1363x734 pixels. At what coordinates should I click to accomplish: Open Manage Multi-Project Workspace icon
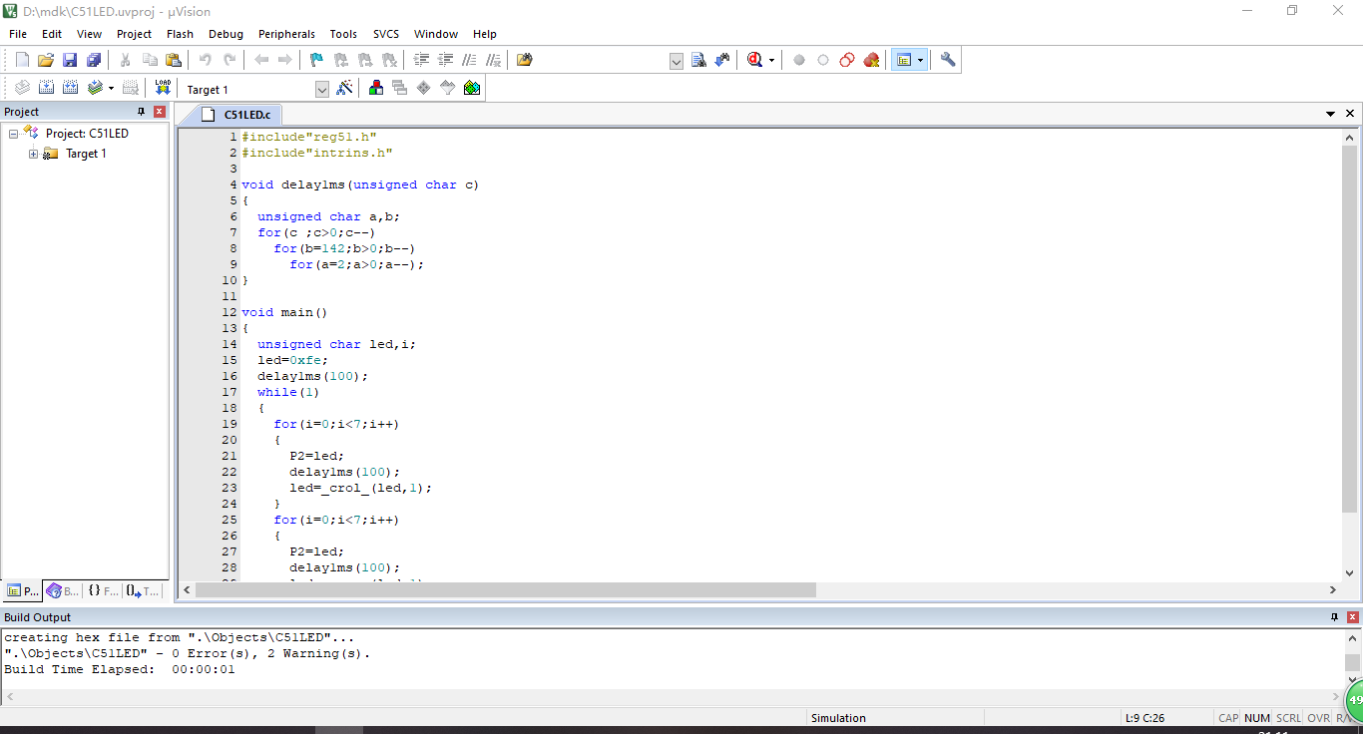point(400,88)
